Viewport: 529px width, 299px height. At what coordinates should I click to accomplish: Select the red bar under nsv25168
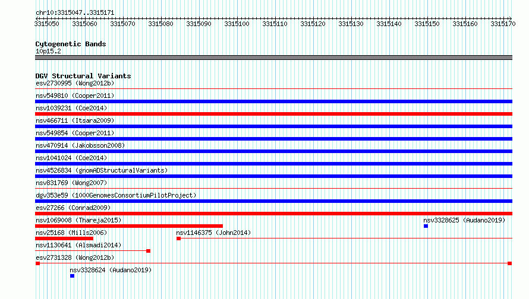click(64, 238)
